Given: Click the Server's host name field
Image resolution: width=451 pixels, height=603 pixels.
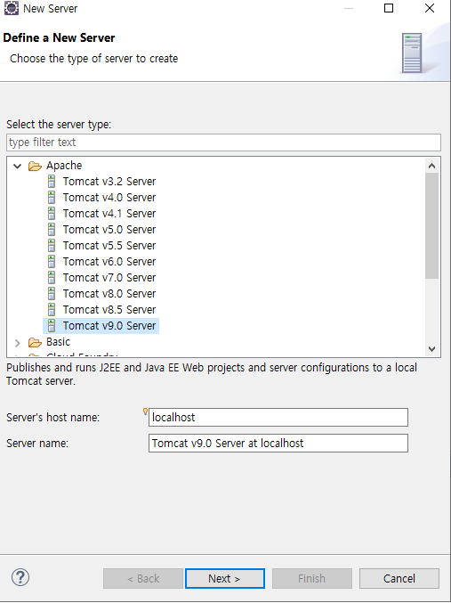Looking at the screenshot, I should (278, 417).
